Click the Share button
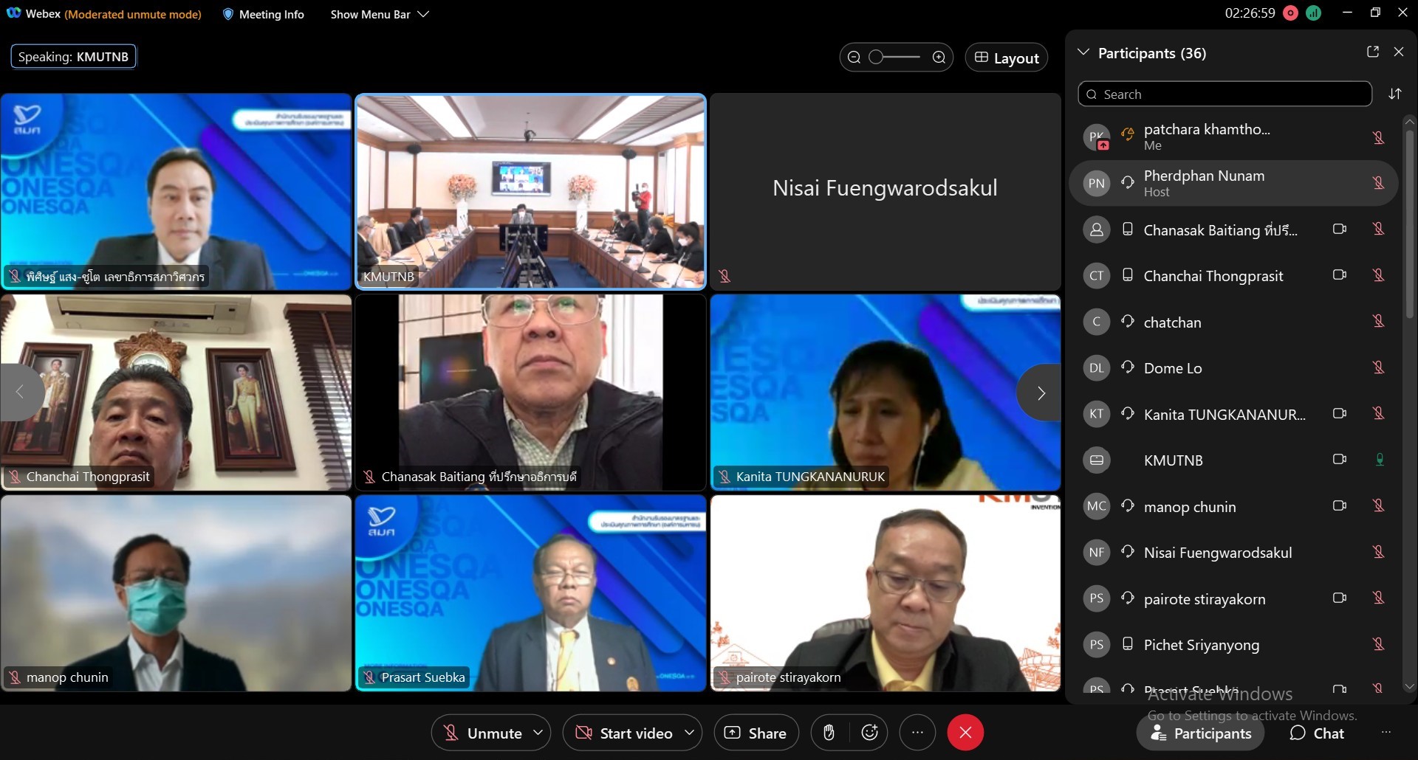The image size is (1418, 760). click(x=756, y=733)
